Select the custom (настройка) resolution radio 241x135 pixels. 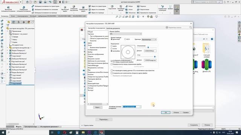point(112,51)
